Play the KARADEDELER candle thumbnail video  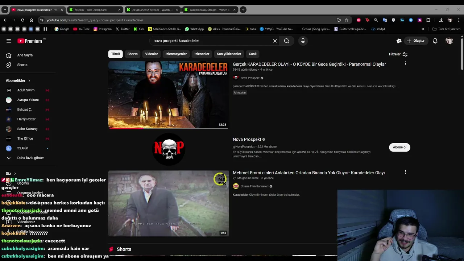point(169,95)
